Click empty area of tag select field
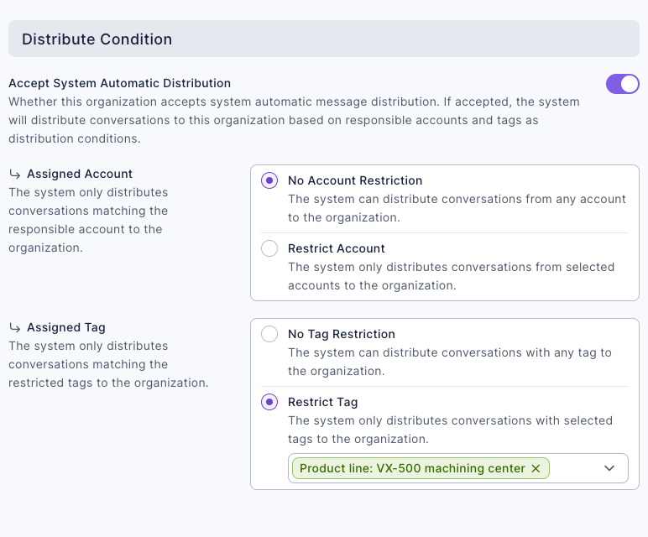Screen dimensions: 648x537 [574, 468]
